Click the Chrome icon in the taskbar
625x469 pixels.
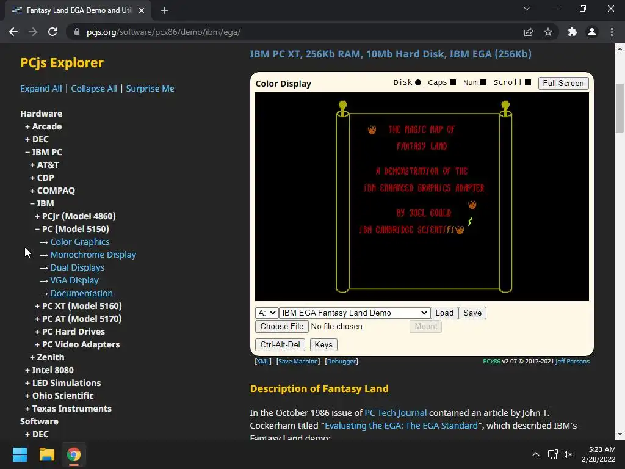pos(74,454)
